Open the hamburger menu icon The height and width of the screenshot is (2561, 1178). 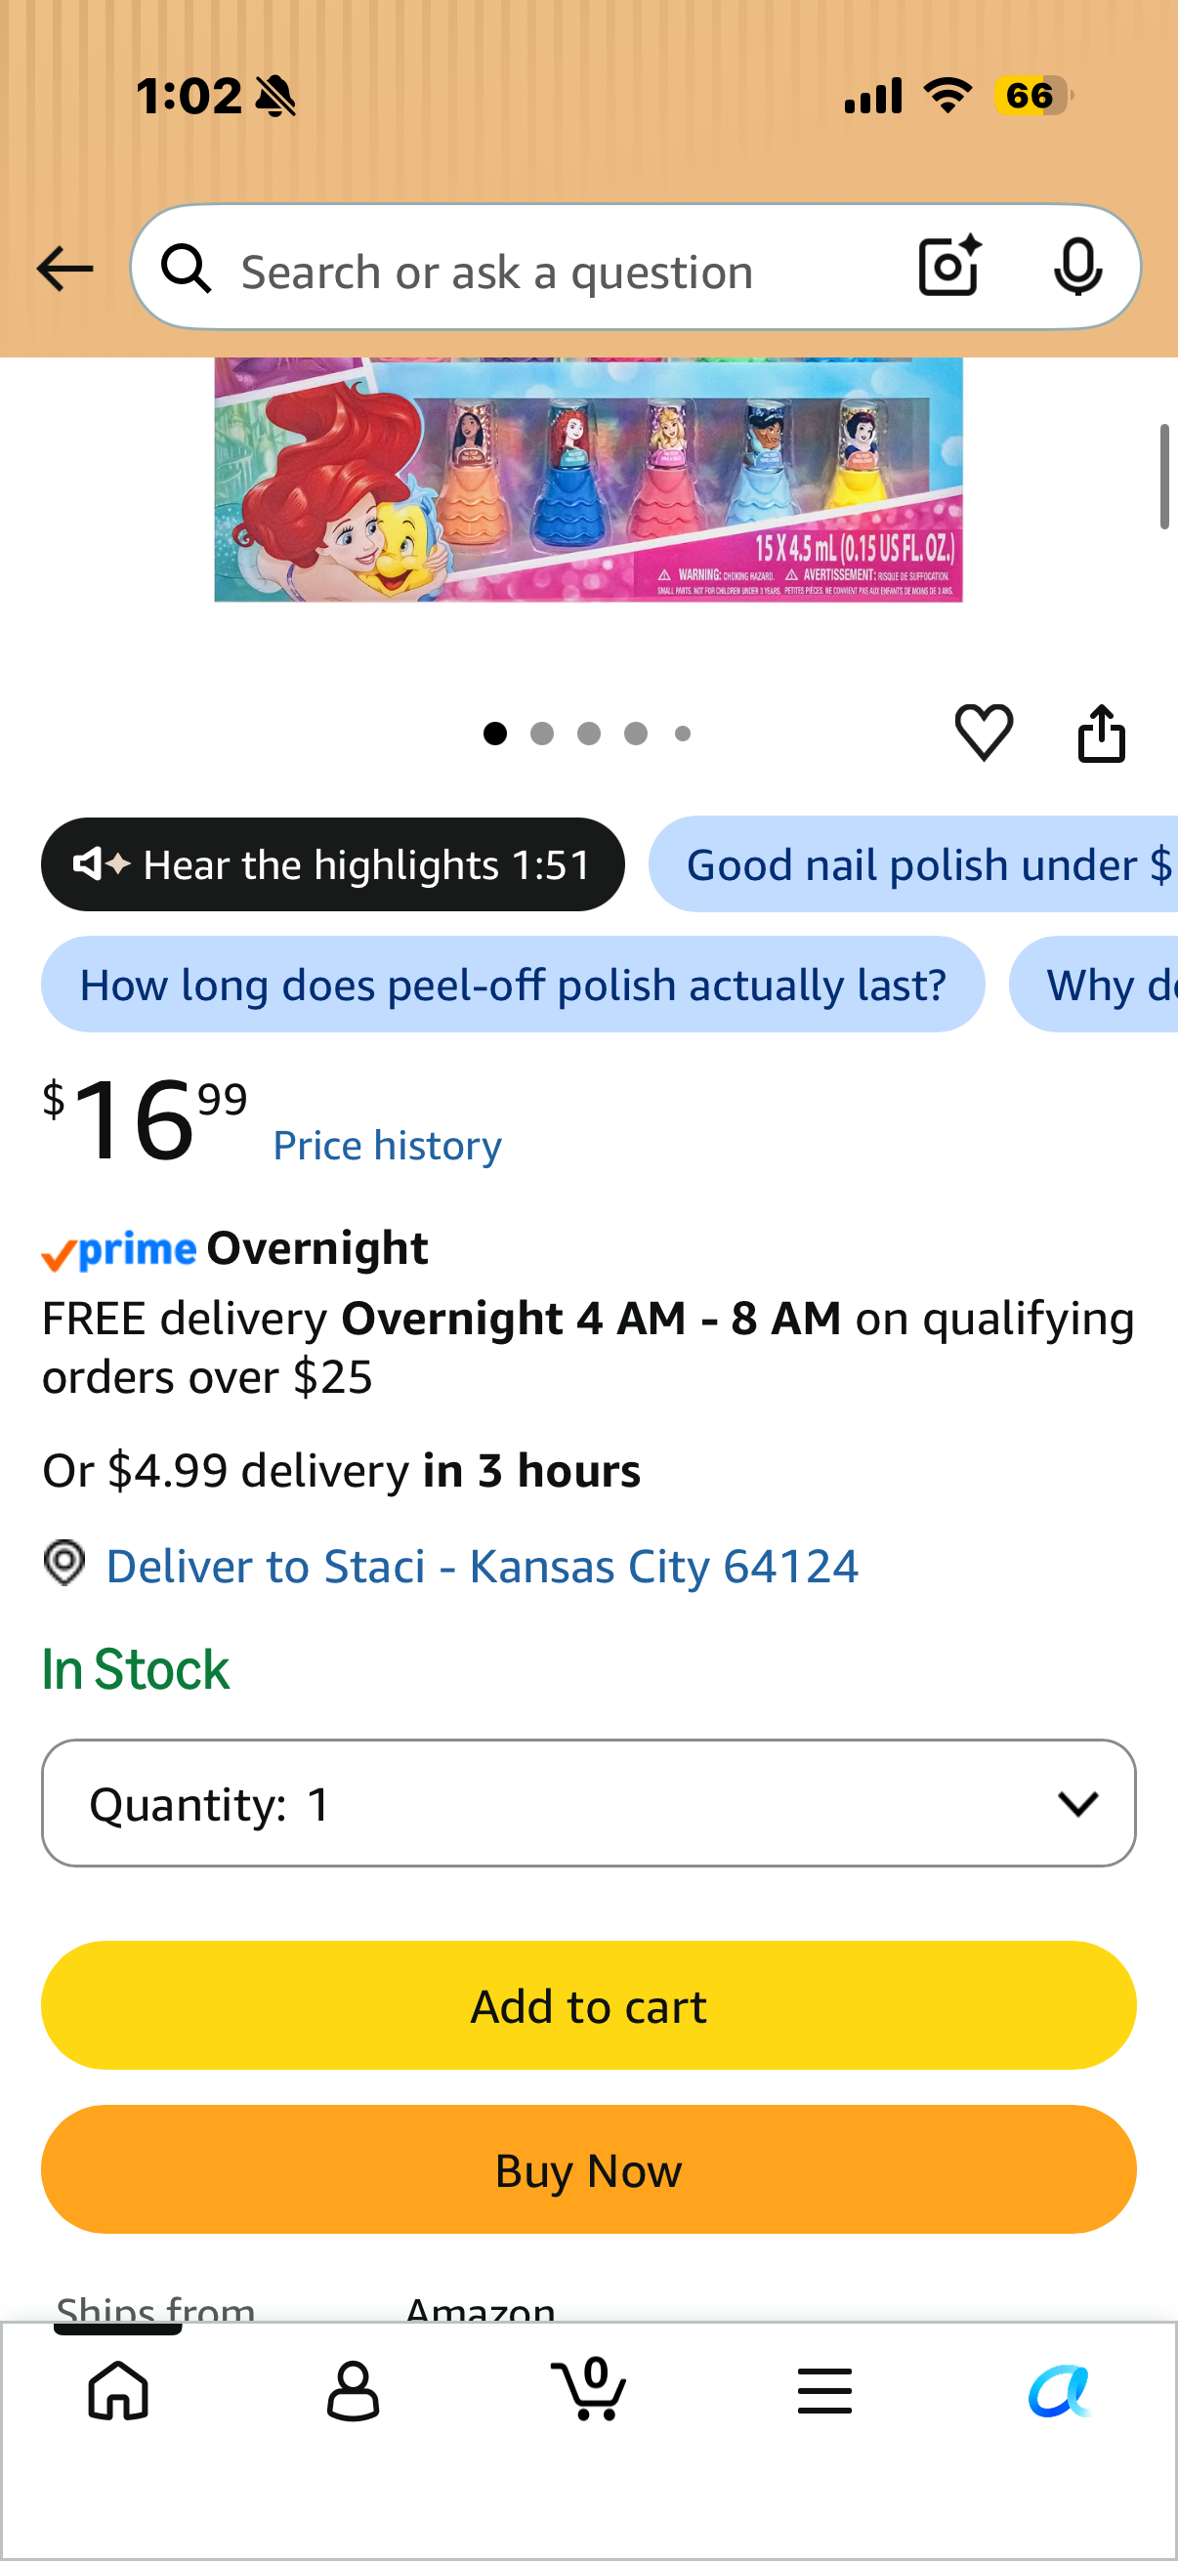pos(824,2391)
